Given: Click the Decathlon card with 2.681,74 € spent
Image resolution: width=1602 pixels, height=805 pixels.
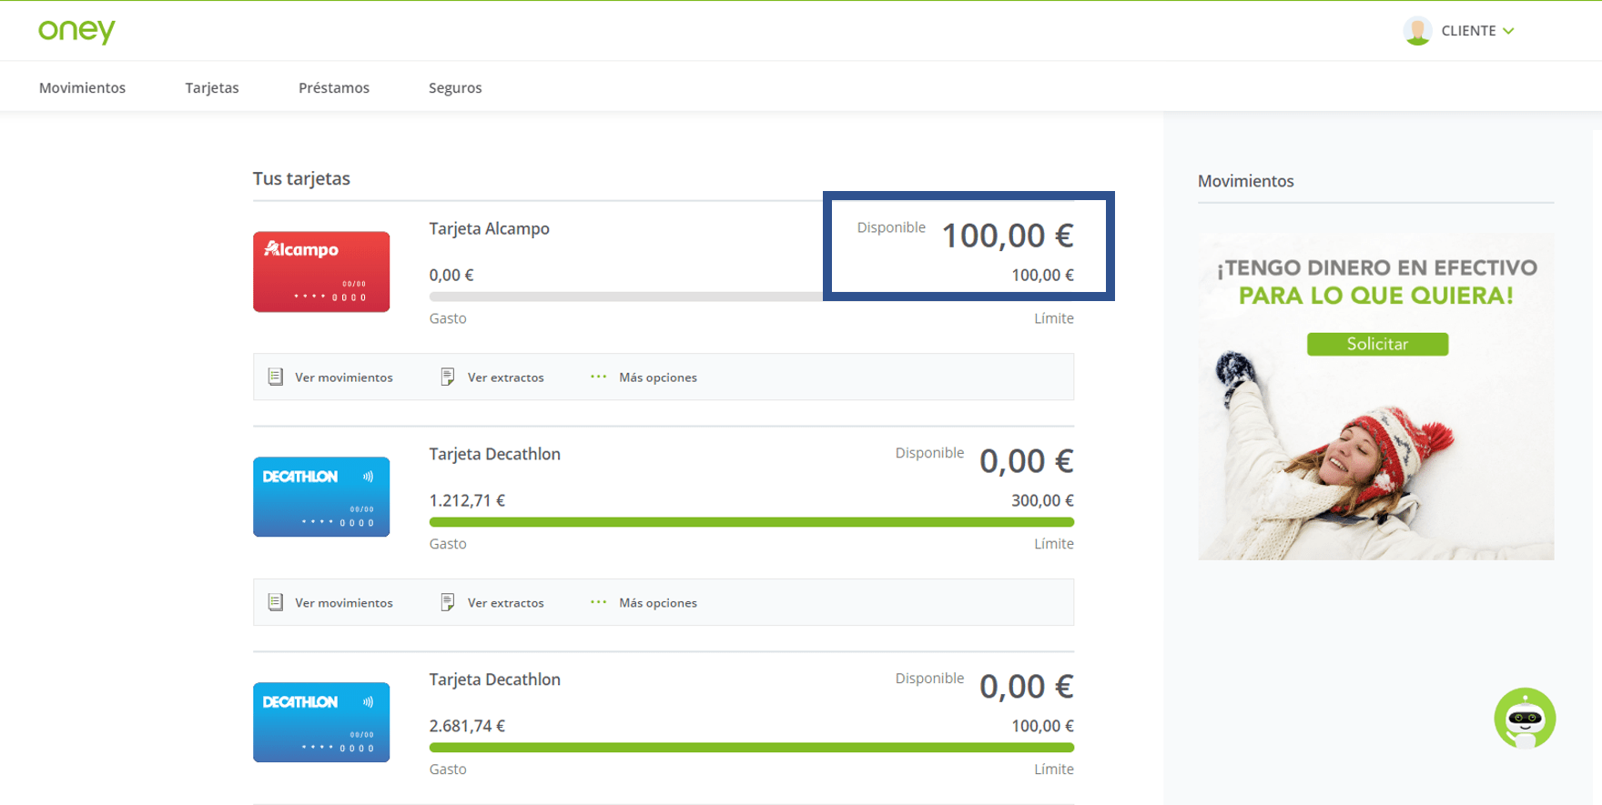Looking at the screenshot, I should pos(321,722).
